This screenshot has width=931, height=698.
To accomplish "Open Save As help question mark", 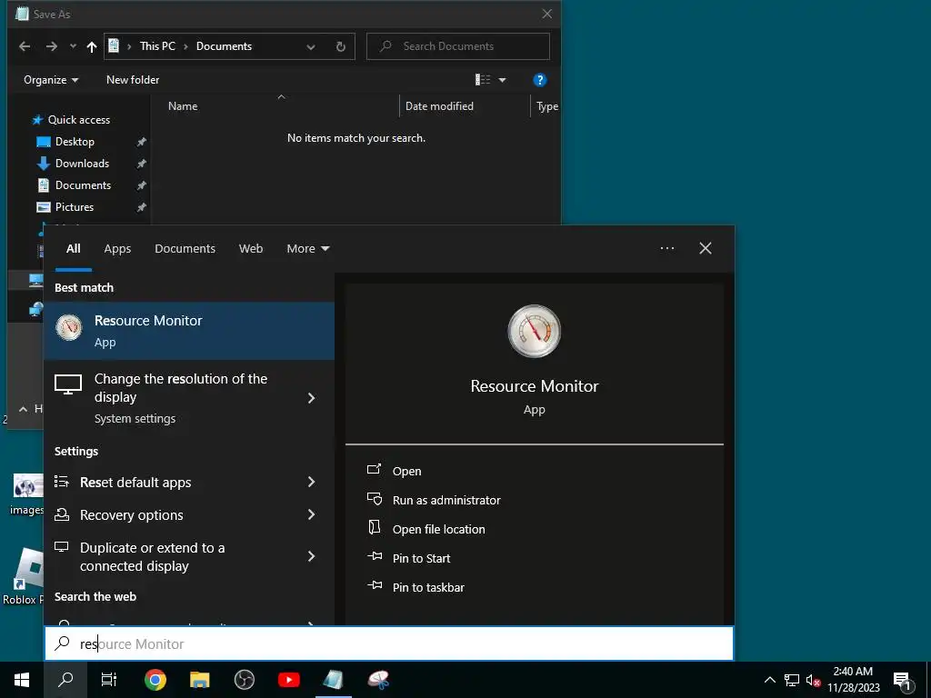I will (539, 80).
